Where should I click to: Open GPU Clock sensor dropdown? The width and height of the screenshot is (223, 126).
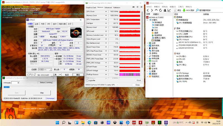tap(106, 11)
